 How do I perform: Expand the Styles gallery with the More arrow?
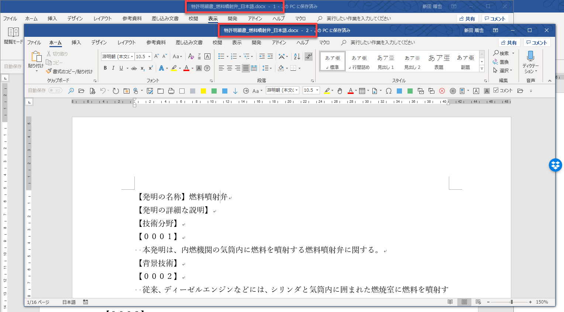tap(482, 69)
